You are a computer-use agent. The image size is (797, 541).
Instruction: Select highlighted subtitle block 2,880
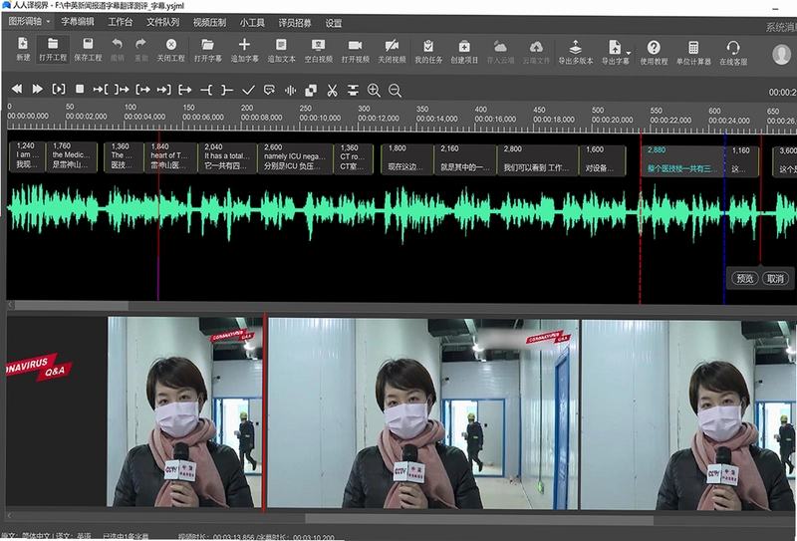pos(682,160)
